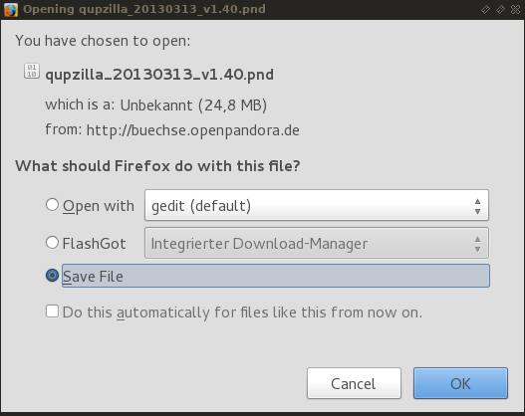This screenshot has height=416, width=525.
Task: Choose the FlashGot radio option
Action: [52, 243]
